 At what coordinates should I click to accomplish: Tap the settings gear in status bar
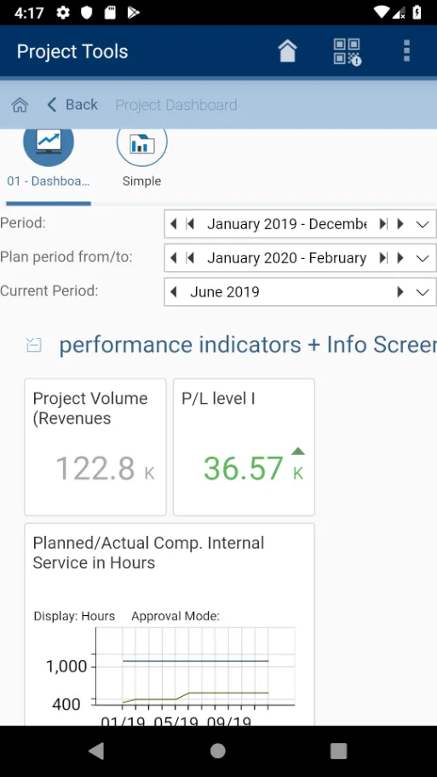click(x=63, y=13)
